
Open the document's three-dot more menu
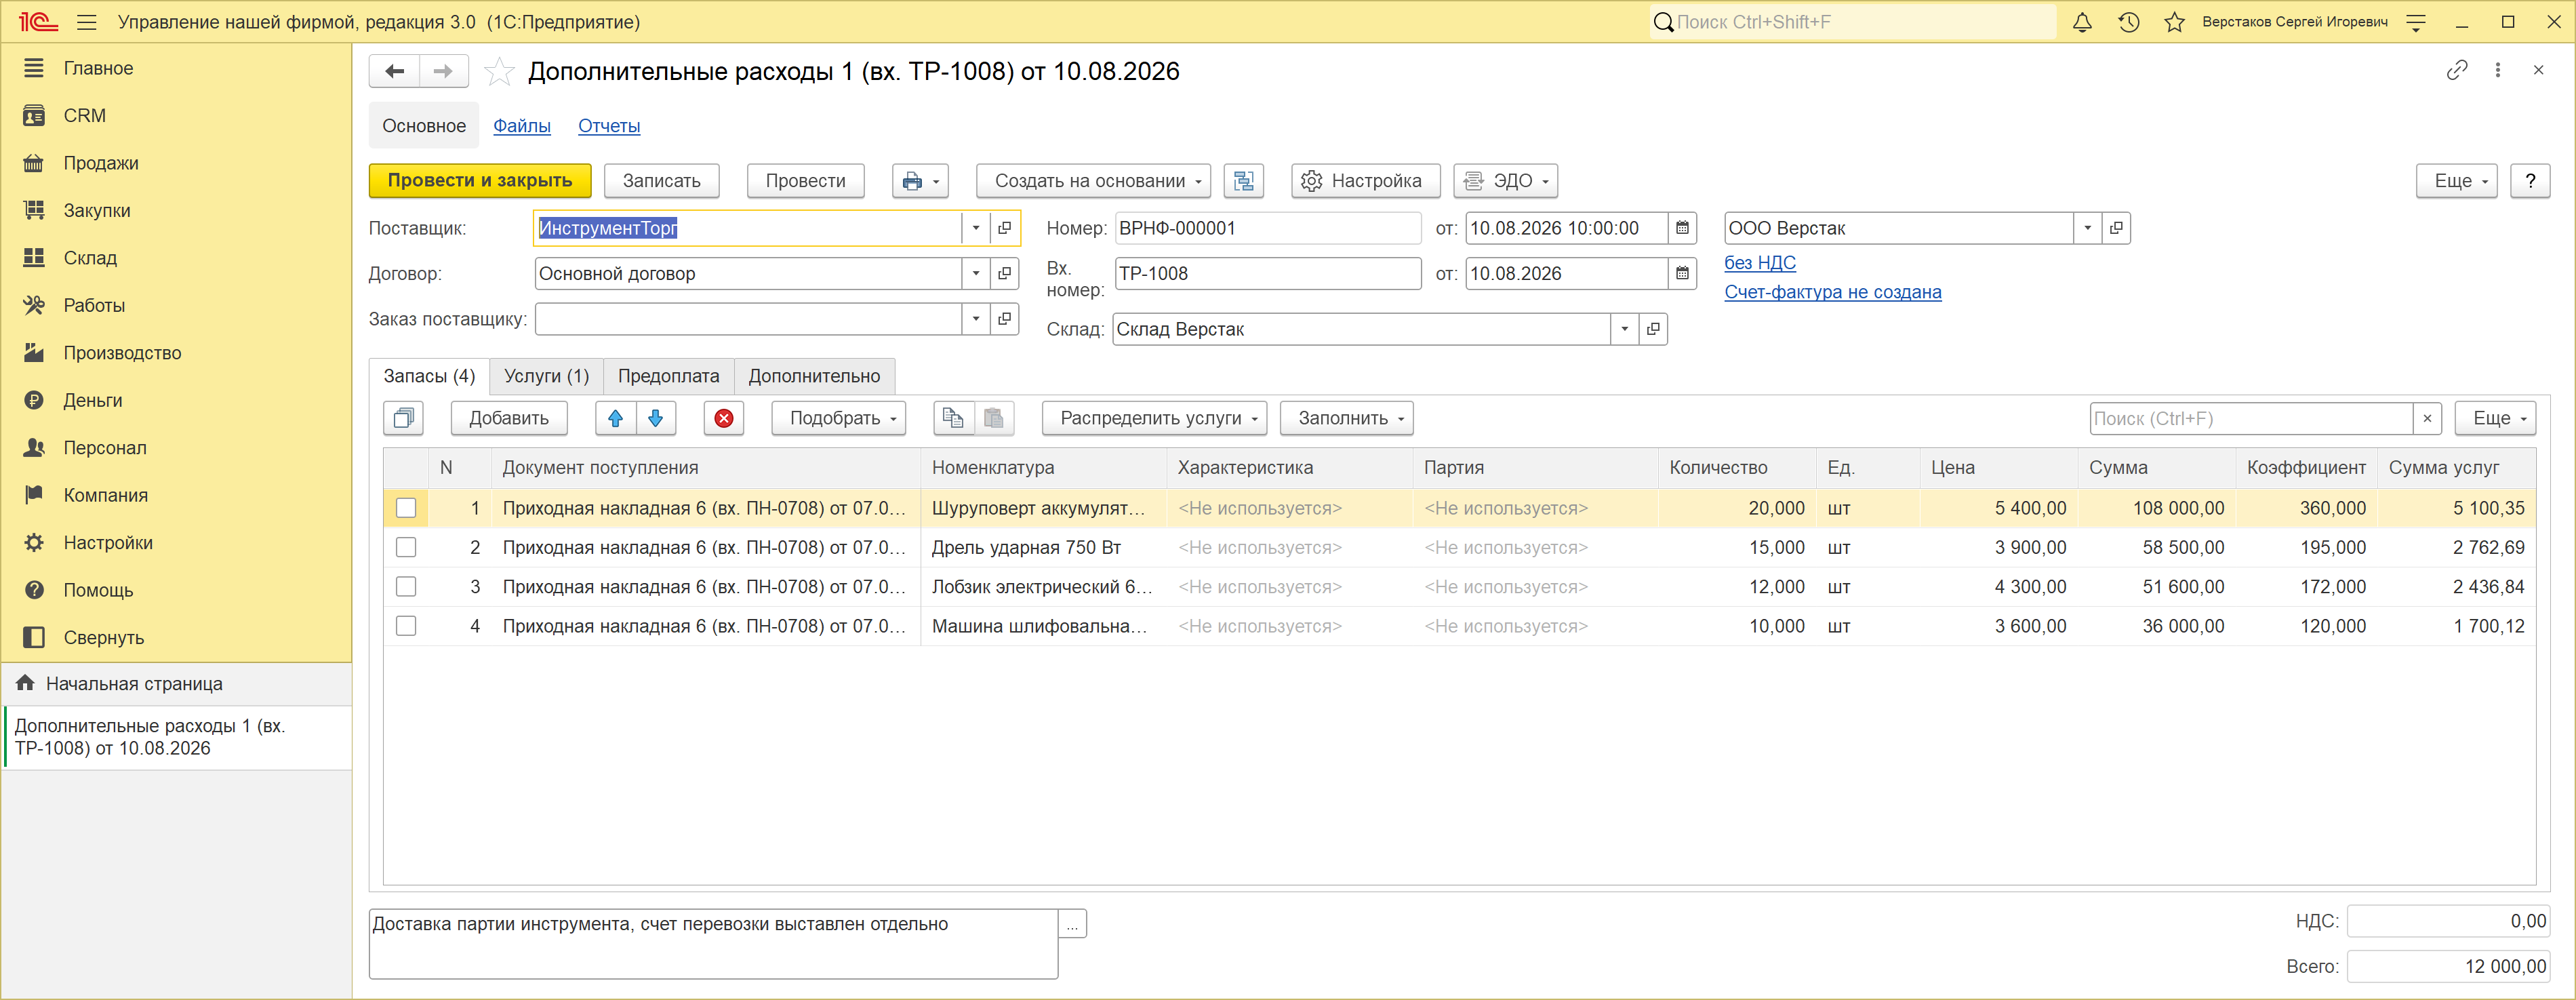pos(2498,70)
